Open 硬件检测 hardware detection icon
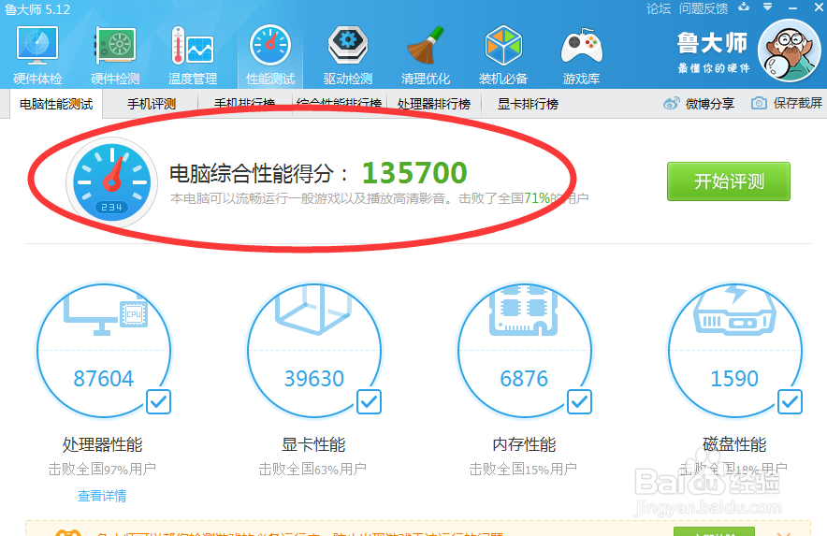 [115, 46]
